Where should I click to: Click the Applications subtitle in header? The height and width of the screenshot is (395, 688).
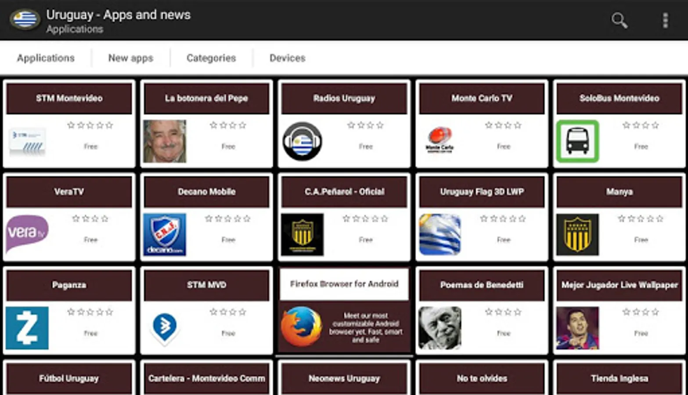(75, 29)
